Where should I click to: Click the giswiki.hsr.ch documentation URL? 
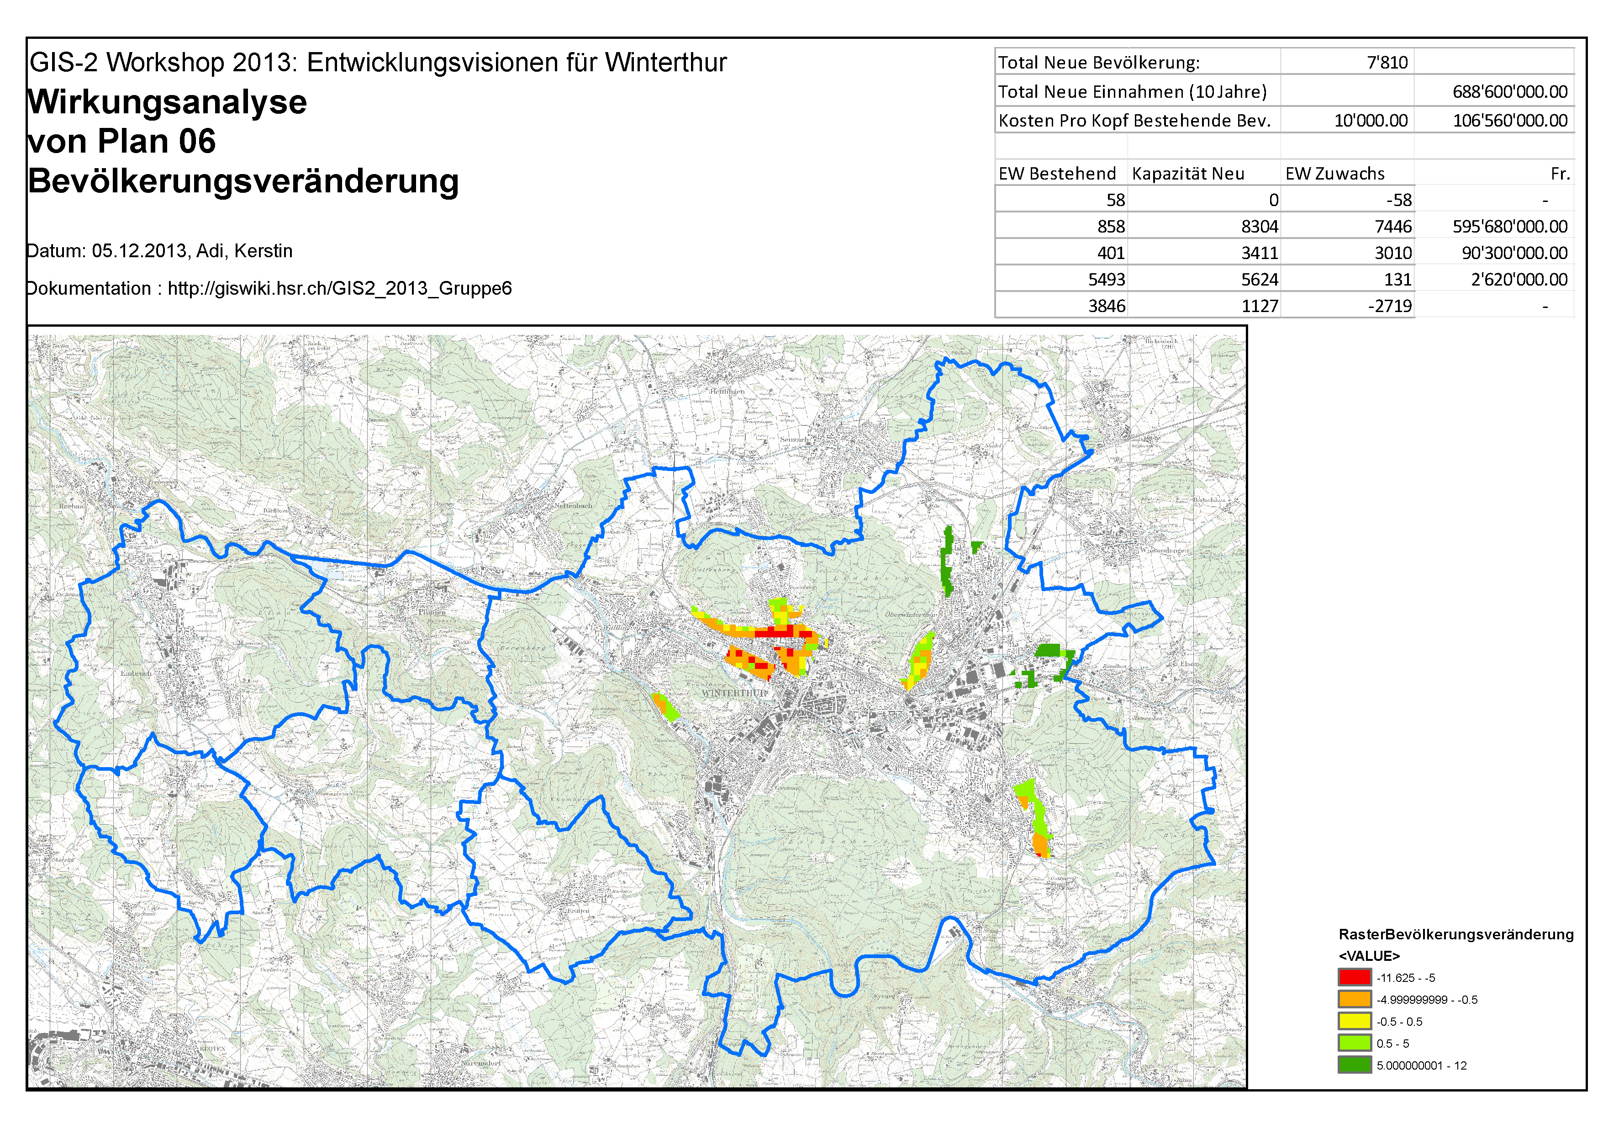pyautogui.click(x=339, y=288)
